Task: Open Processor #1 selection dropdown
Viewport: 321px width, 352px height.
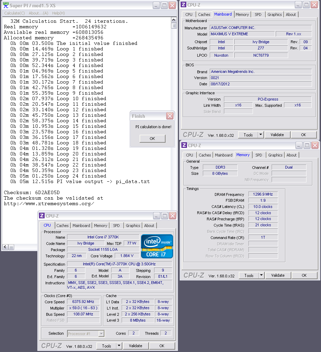Action: [86, 334]
